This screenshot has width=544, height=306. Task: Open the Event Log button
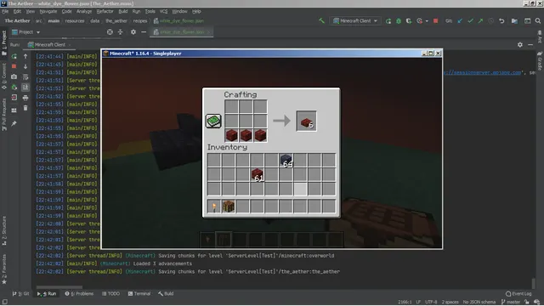(518, 293)
